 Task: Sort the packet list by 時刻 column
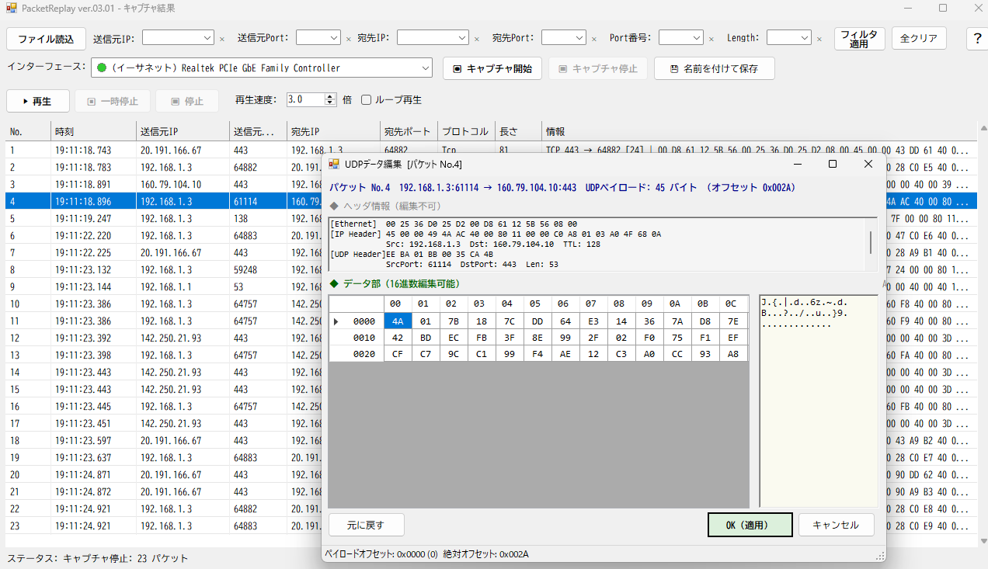(94, 131)
